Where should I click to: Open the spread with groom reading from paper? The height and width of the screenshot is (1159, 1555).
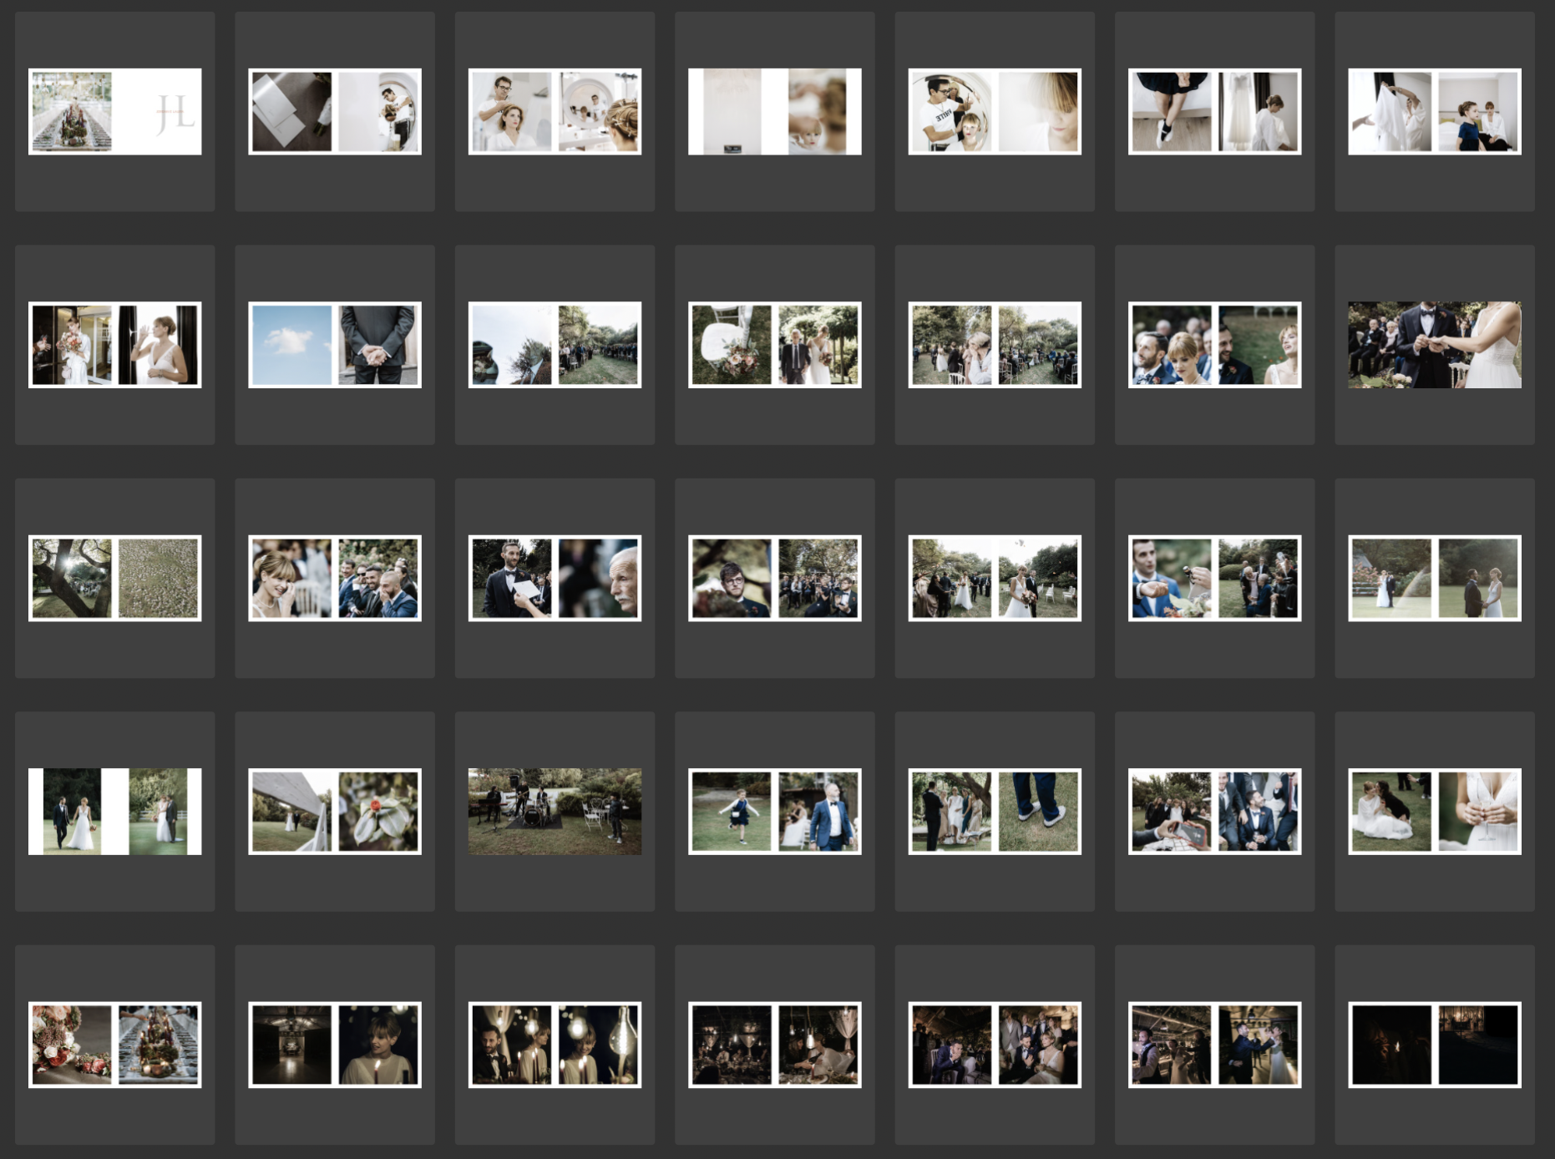coord(555,578)
